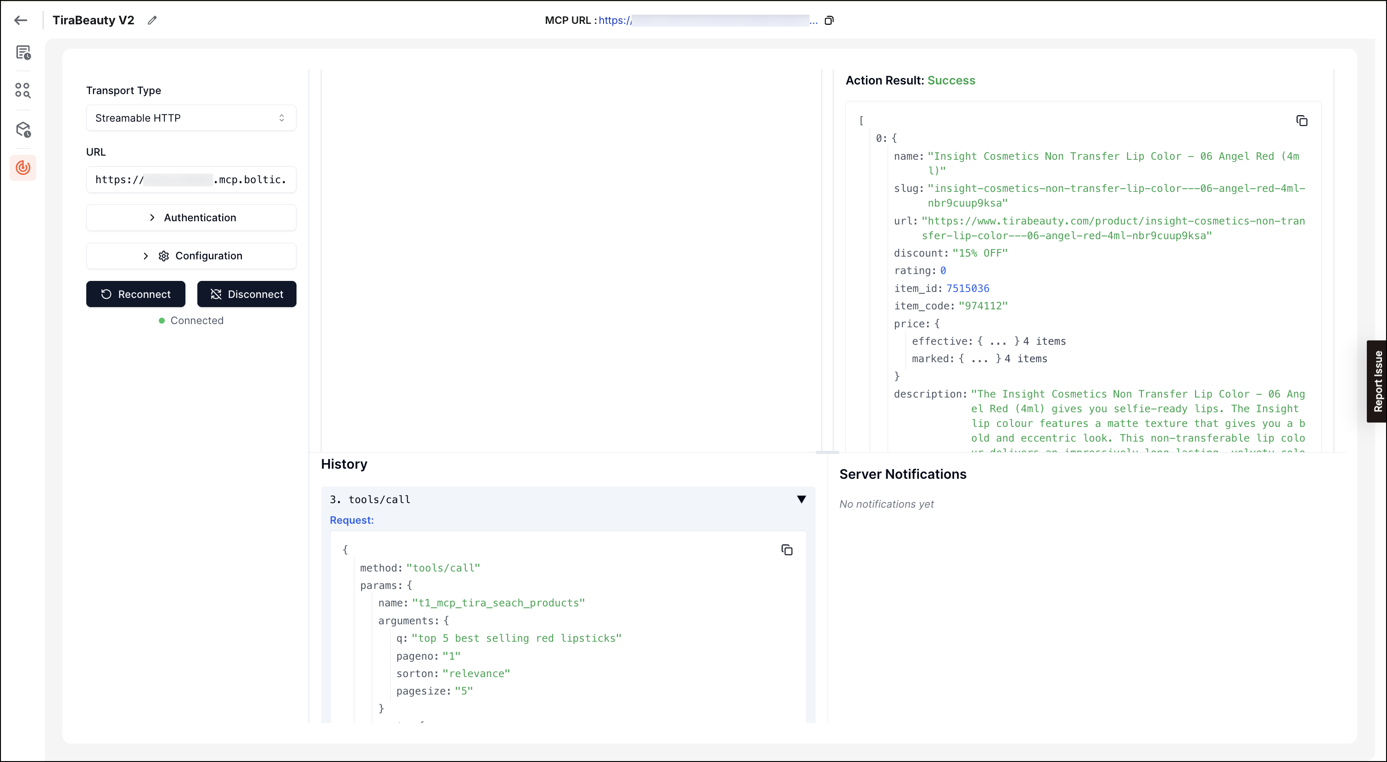Click the discount value "15% OFF"
This screenshot has height=762, width=1387.
980,253
